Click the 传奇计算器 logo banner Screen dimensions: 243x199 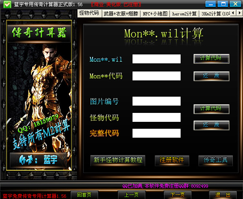pyautogui.click(x=39, y=33)
